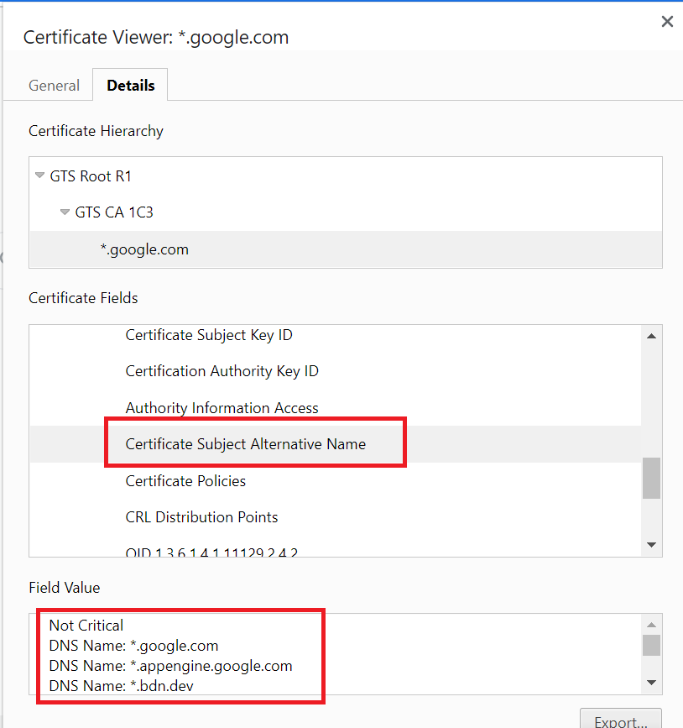The image size is (683, 728).
Task: Click the Field Value scroll down arrow
Action: click(x=651, y=683)
